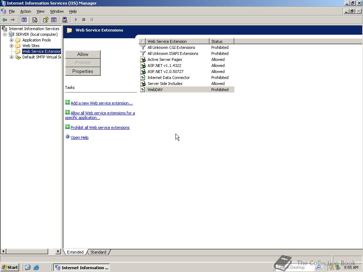Click the Internet Data Connector row icon
The image size is (363, 272).
[143, 78]
